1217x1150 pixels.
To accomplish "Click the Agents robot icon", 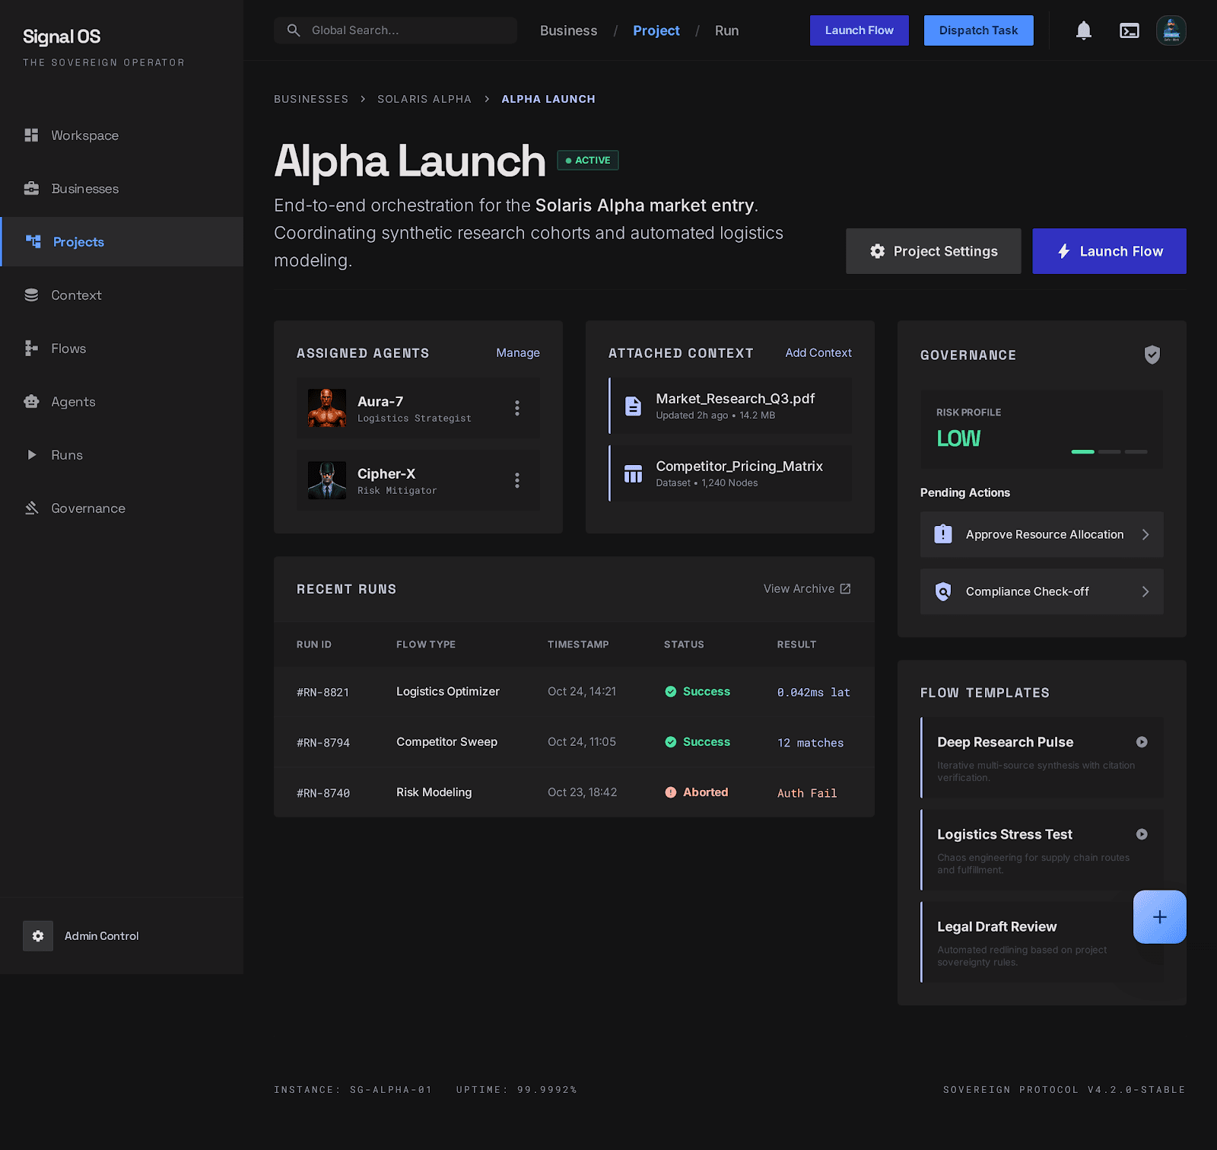I will (31, 401).
